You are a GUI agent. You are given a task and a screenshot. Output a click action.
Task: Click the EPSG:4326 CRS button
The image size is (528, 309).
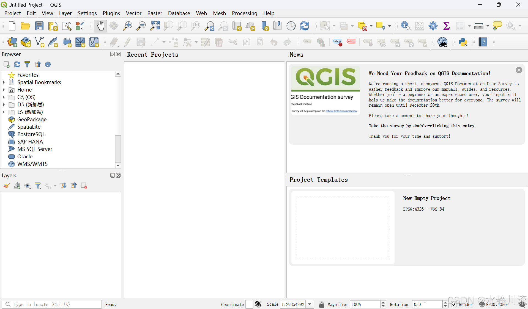(x=493, y=304)
